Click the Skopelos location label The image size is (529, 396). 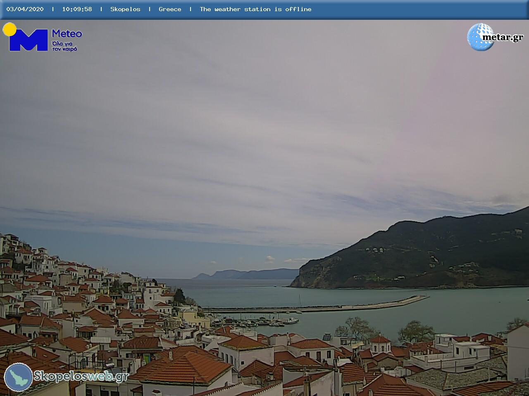(x=125, y=9)
